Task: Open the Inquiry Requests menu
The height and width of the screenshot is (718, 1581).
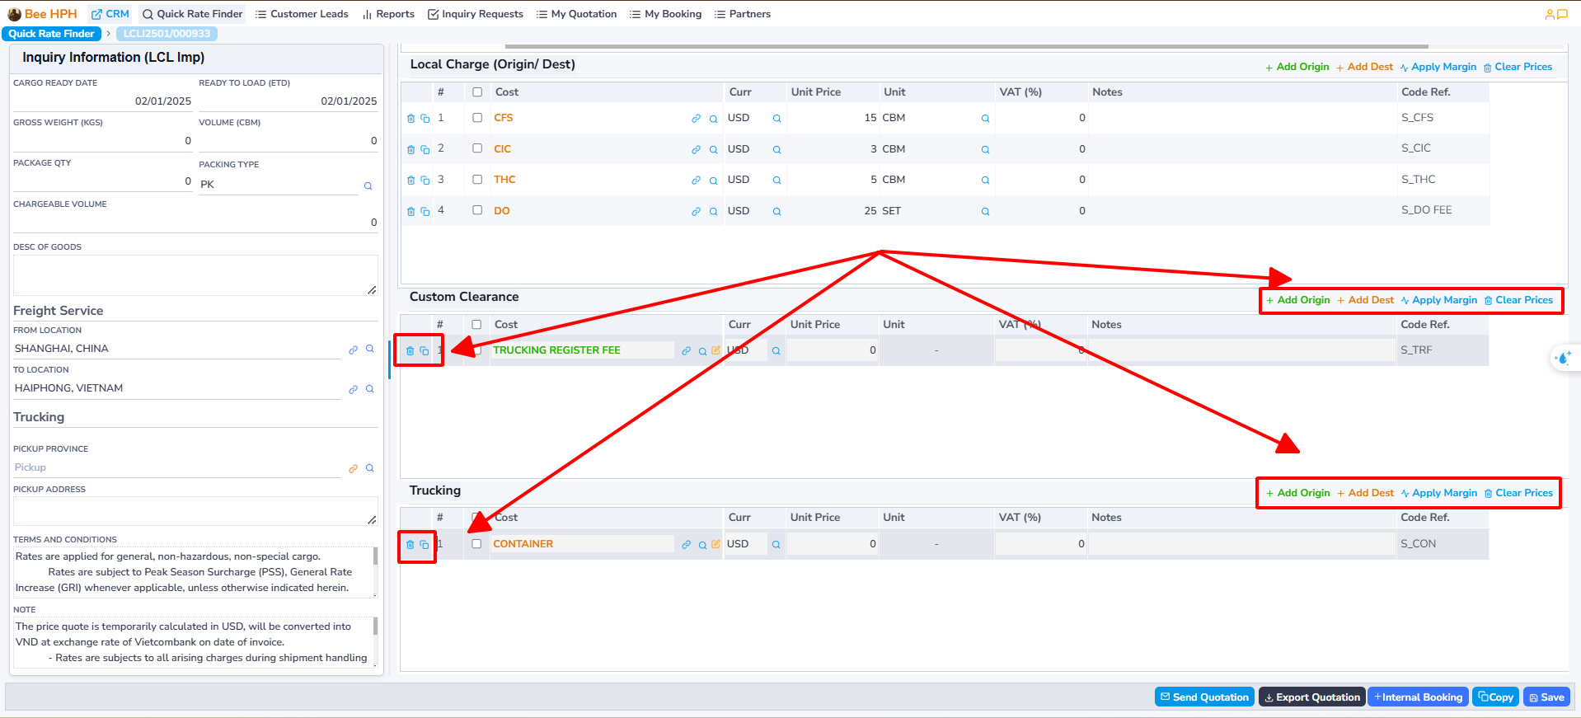Action: pos(476,14)
